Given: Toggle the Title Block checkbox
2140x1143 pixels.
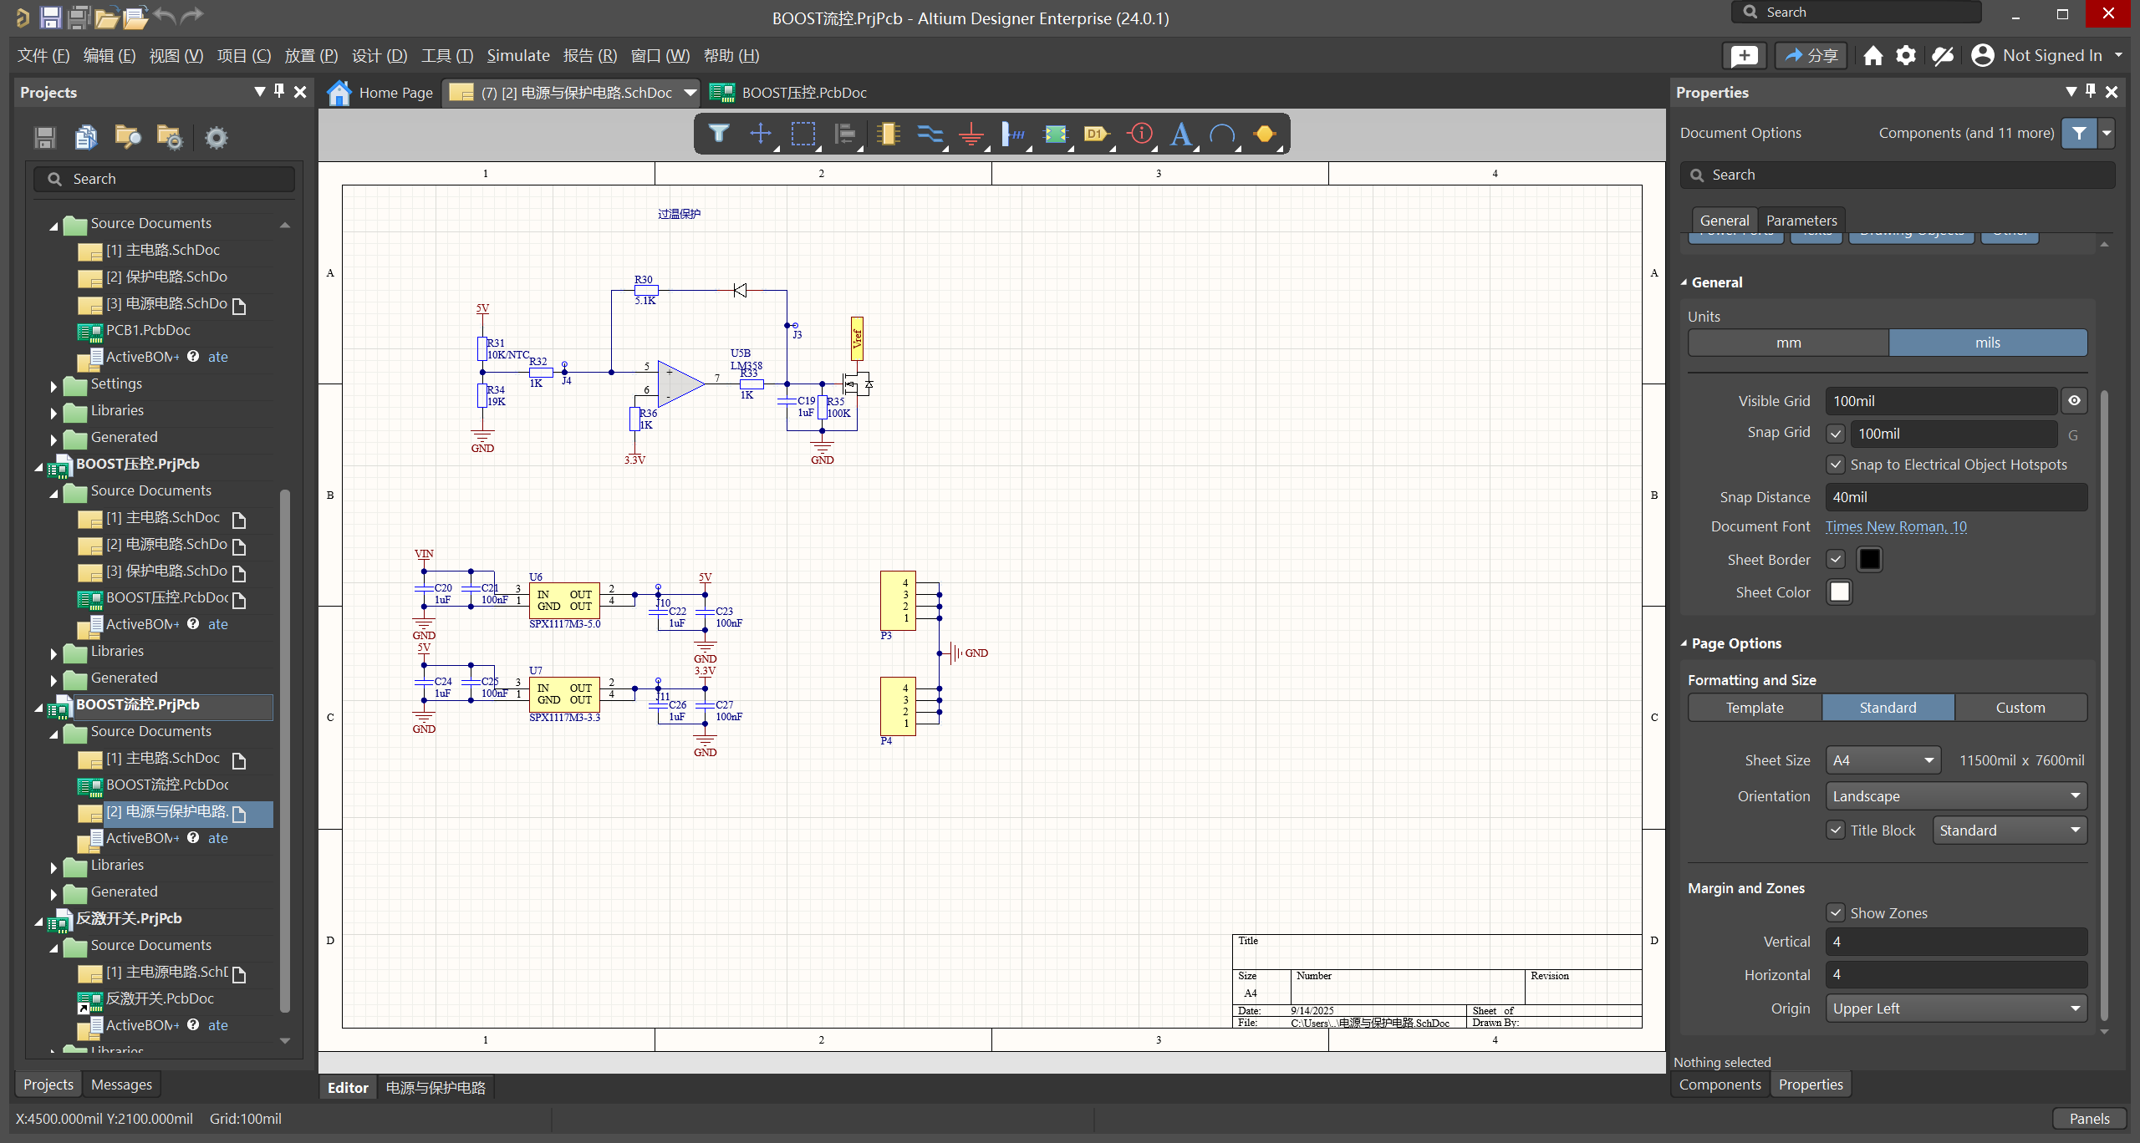Looking at the screenshot, I should pos(1836,831).
